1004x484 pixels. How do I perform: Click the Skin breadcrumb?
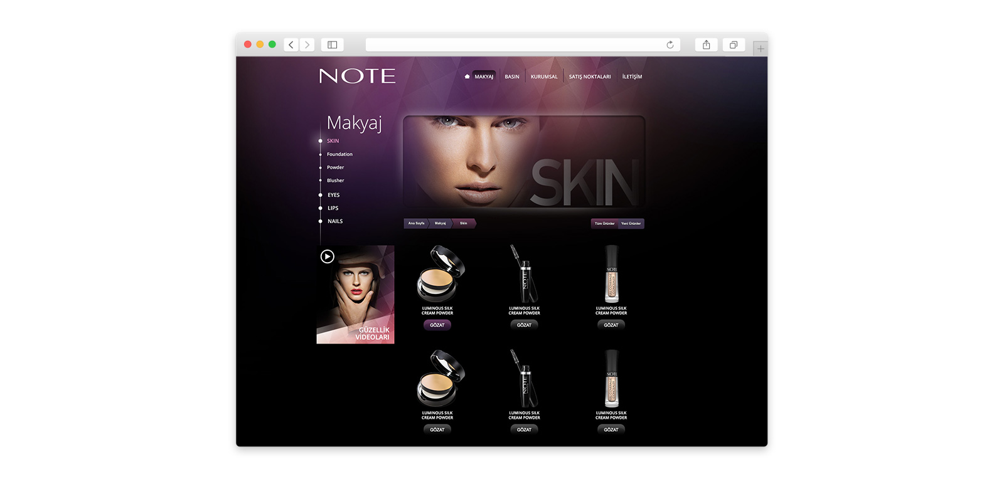[464, 223]
